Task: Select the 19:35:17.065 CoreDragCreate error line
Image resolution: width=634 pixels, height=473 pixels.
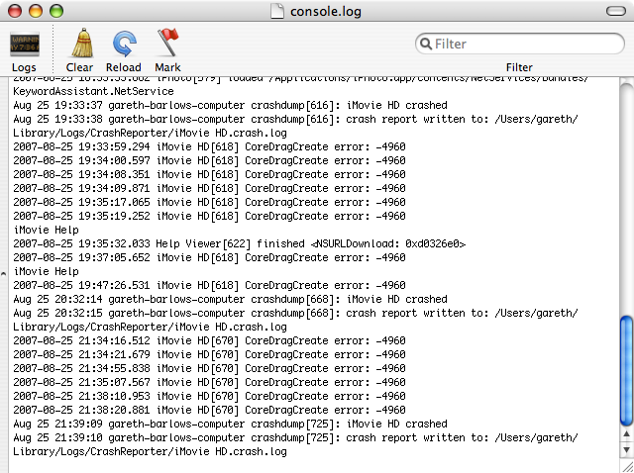Action: (x=209, y=203)
